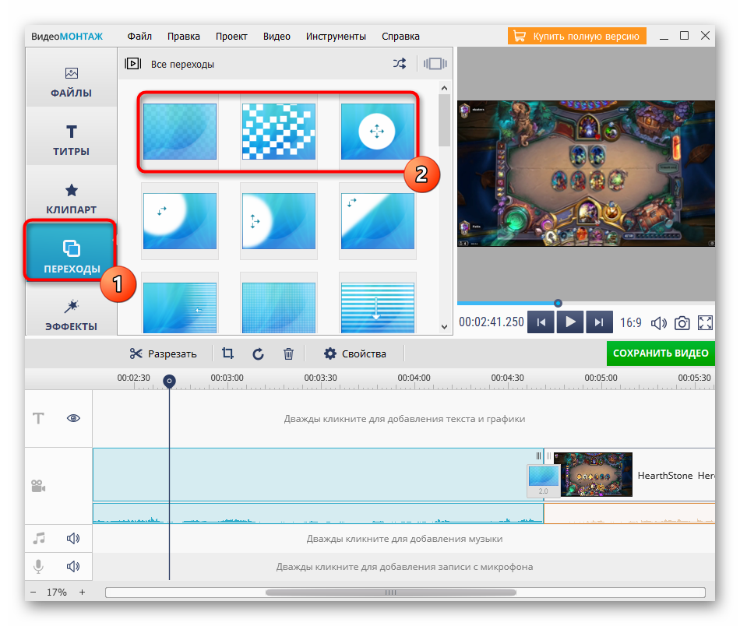740x626 pixels.
Task: Click the apply transitions to all icon
Action: tap(435, 64)
